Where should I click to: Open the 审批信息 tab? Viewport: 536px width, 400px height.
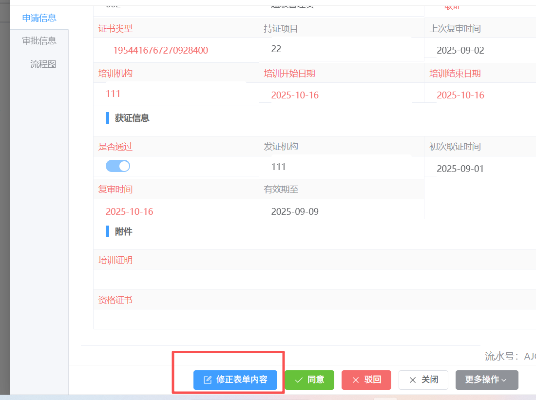[39, 41]
